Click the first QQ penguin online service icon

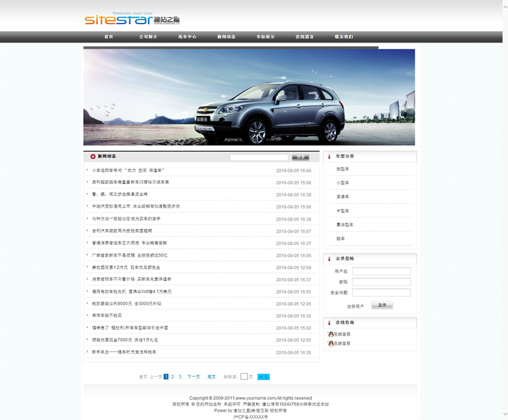(x=330, y=334)
